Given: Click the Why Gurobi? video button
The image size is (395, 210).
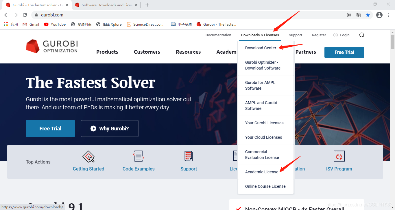Looking at the screenshot, I should pos(110,129).
